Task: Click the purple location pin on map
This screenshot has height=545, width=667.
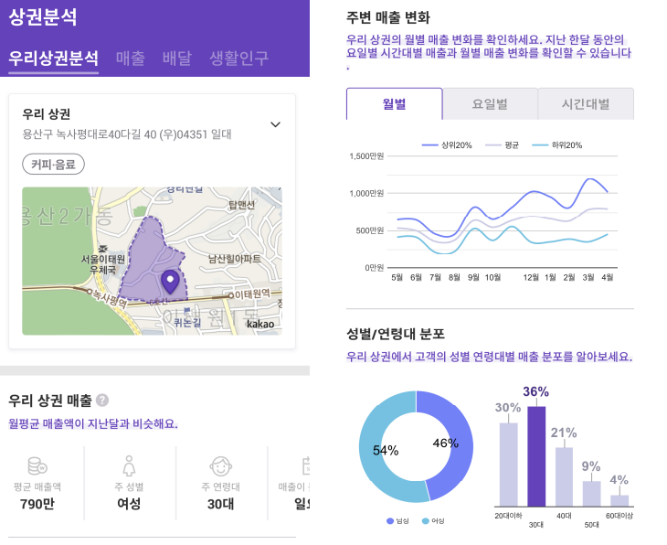Action: (x=170, y=282)
